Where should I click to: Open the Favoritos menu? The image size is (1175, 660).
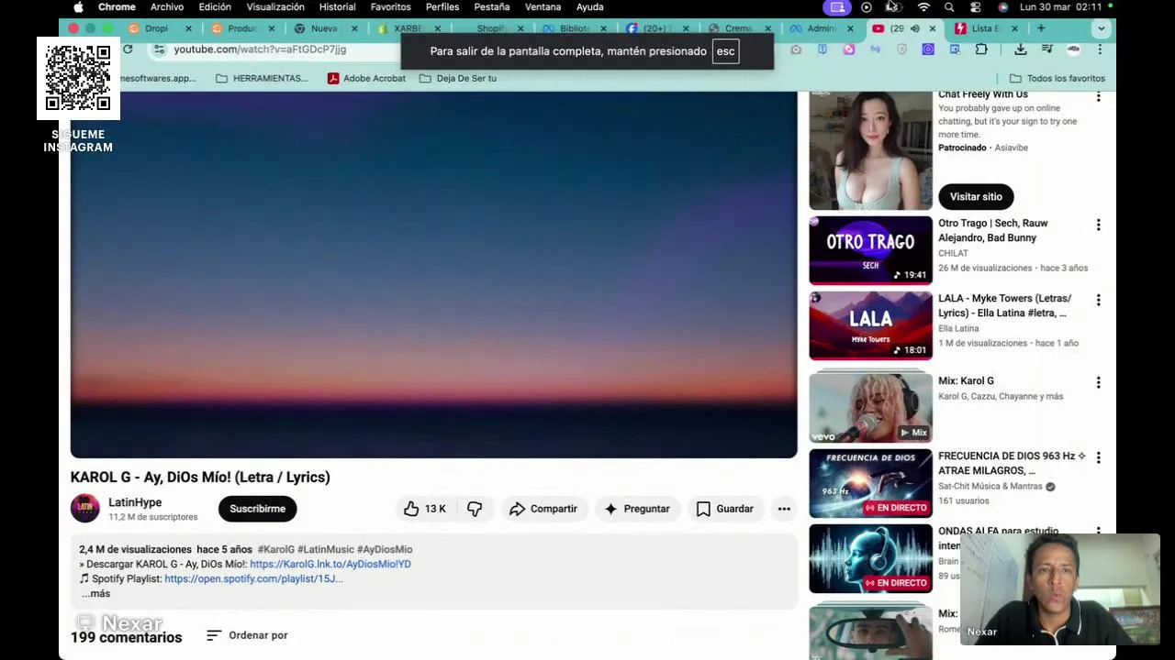tap(390, 7)
